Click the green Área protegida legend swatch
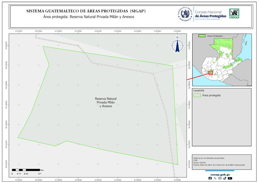This screenshot has width=259, height=183. tap(197, 95)
